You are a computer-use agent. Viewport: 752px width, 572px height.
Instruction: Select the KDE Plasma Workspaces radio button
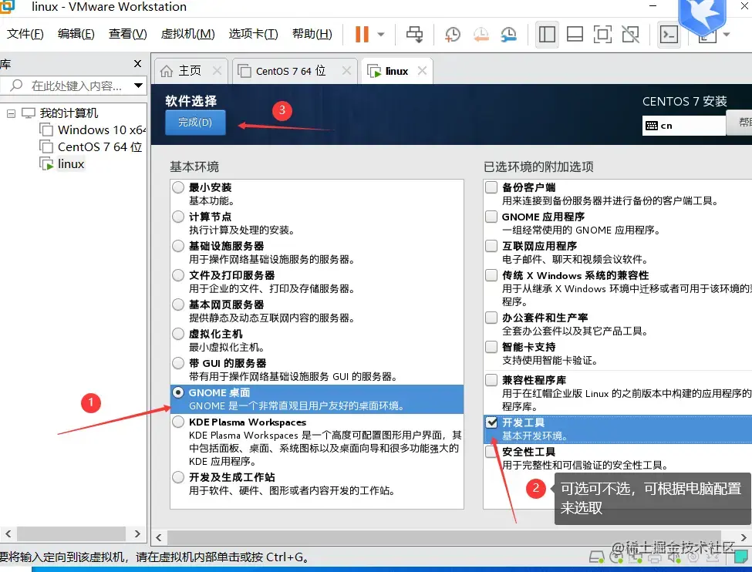[x=178, y=422]
